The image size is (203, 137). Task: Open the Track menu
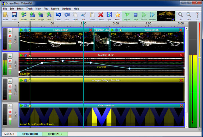[29, 9]
